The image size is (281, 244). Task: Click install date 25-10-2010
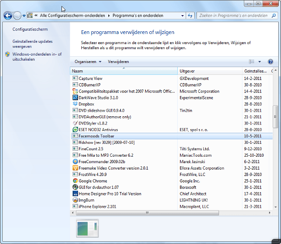point(254,155)
